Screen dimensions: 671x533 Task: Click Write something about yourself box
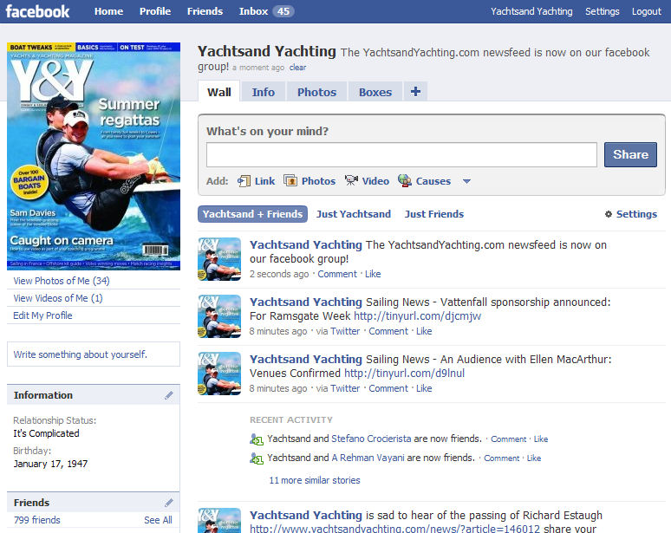[94, 354]
